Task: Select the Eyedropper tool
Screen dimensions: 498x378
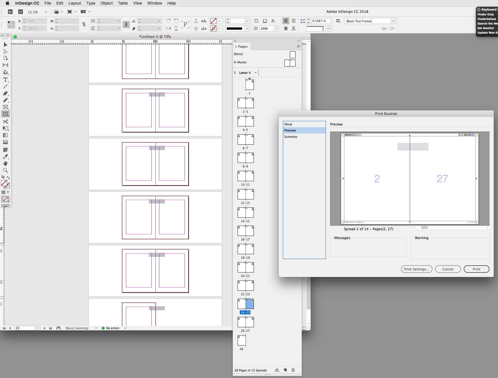Action: click(x=5, y=157)
